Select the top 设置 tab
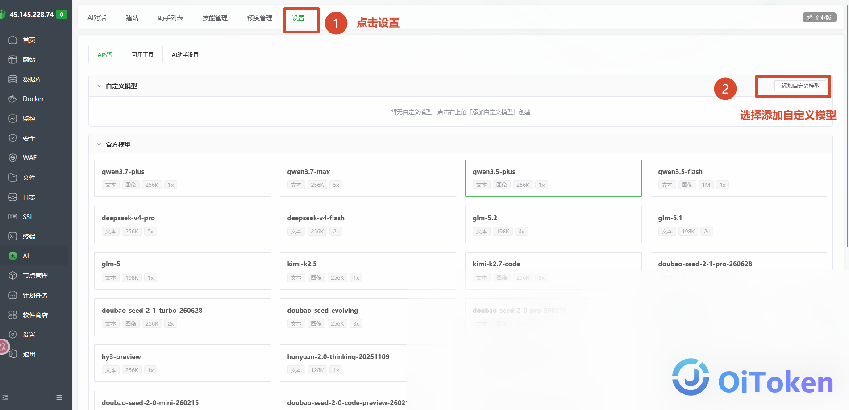 [x=298, y=18]
